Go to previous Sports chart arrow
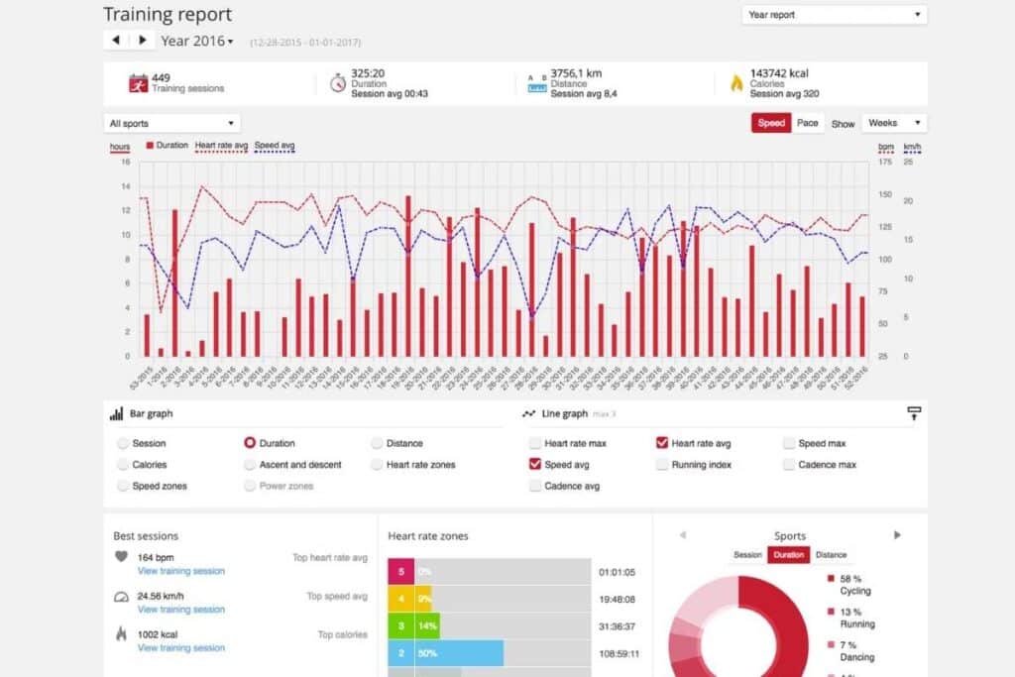The width and height of the screenshot is (1015, 677). pos(683,535)
